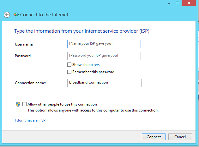The image size is (199, 147).
Task: Click the Connect to the Internet wizard icon
Action: [x=16, y=15]
